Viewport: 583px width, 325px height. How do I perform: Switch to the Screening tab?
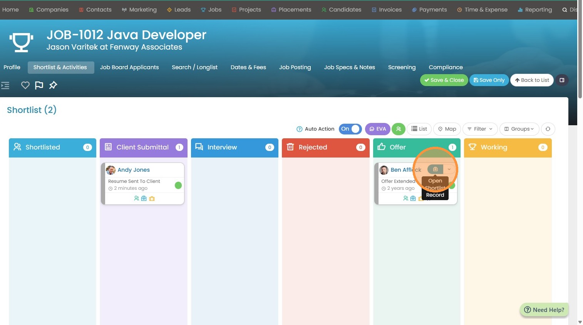pyautogui.click(x=402, y=67)
